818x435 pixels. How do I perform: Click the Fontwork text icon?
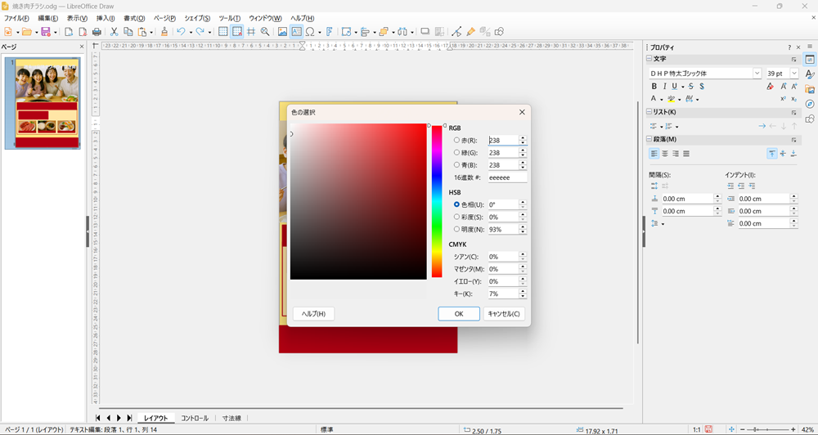click(x=329, y=31)
